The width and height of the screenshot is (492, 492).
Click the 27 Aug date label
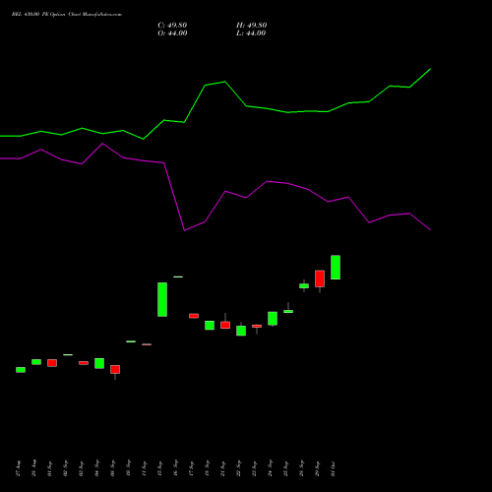[x=19, y=468]
